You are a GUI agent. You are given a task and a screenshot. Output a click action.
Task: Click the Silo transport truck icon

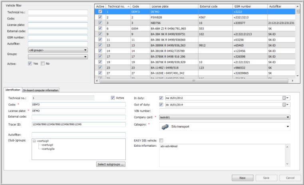coord(165,127)
